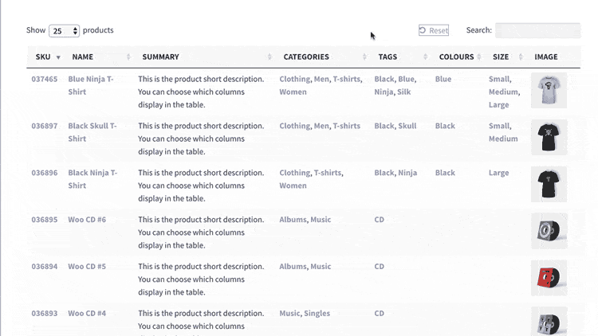The height and width of the screenshot is (336, 598).
Task: Click the SUMMARY column header
Action: tap(204, 57)
